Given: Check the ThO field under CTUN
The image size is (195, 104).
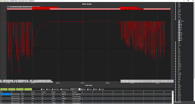Looking at the screenshot, I should [179, 26].
